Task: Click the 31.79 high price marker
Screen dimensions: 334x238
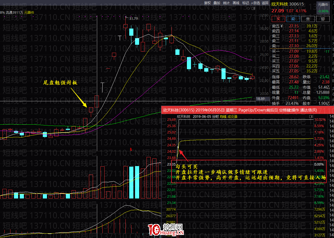Action: (x=133, y=19)
